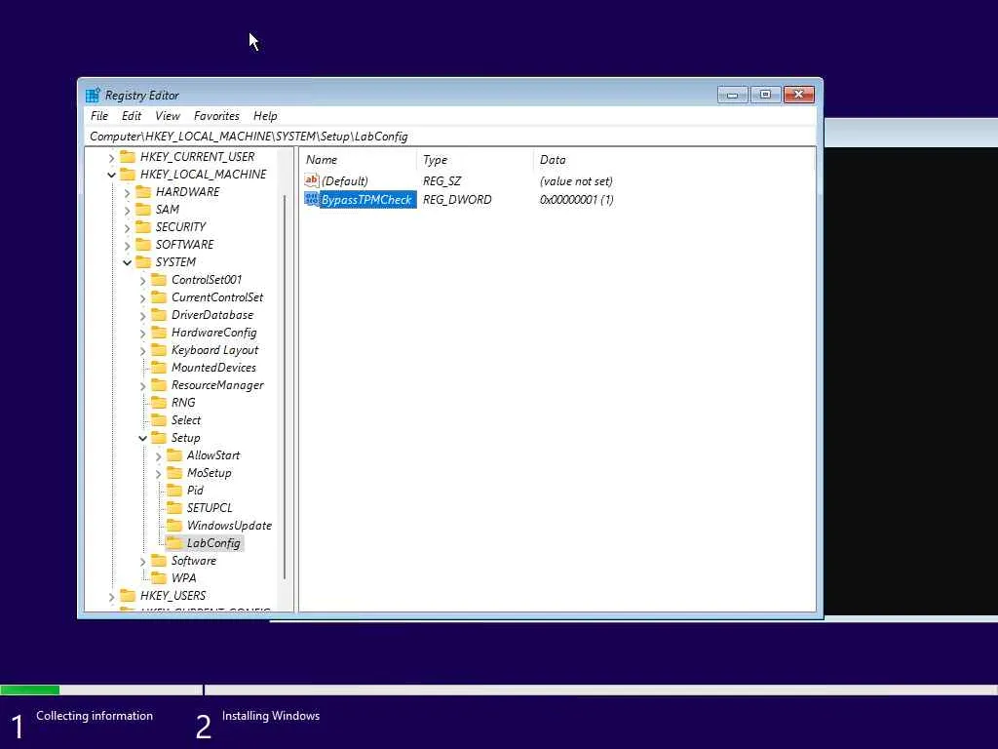
Task: Click the ResourceManager folder icon
Action: click(159, 385)
